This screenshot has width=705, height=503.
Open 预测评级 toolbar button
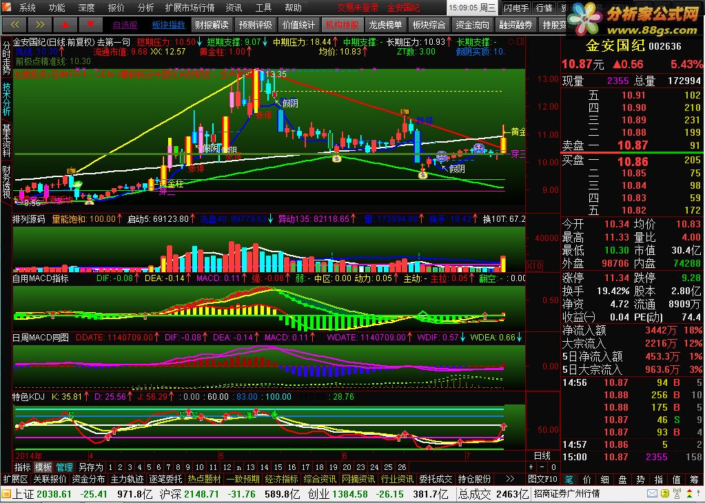[256, 25]
